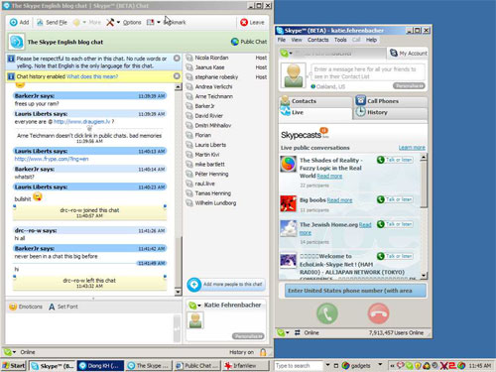The image size is (496, 372).
Task: Click the Bookmark flag icon
Action: click(151, 22)
